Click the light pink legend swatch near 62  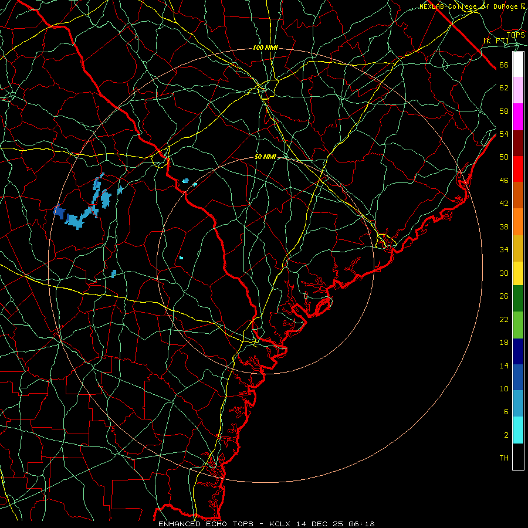tap(518, 90)
